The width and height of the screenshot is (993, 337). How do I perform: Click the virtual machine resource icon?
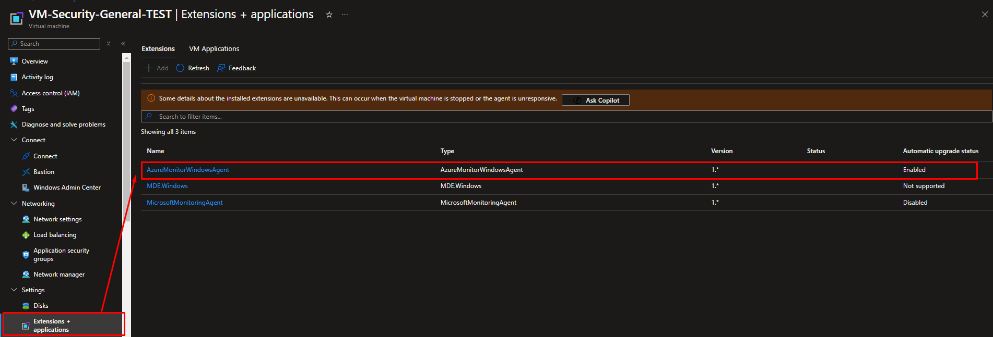(17, 19)
